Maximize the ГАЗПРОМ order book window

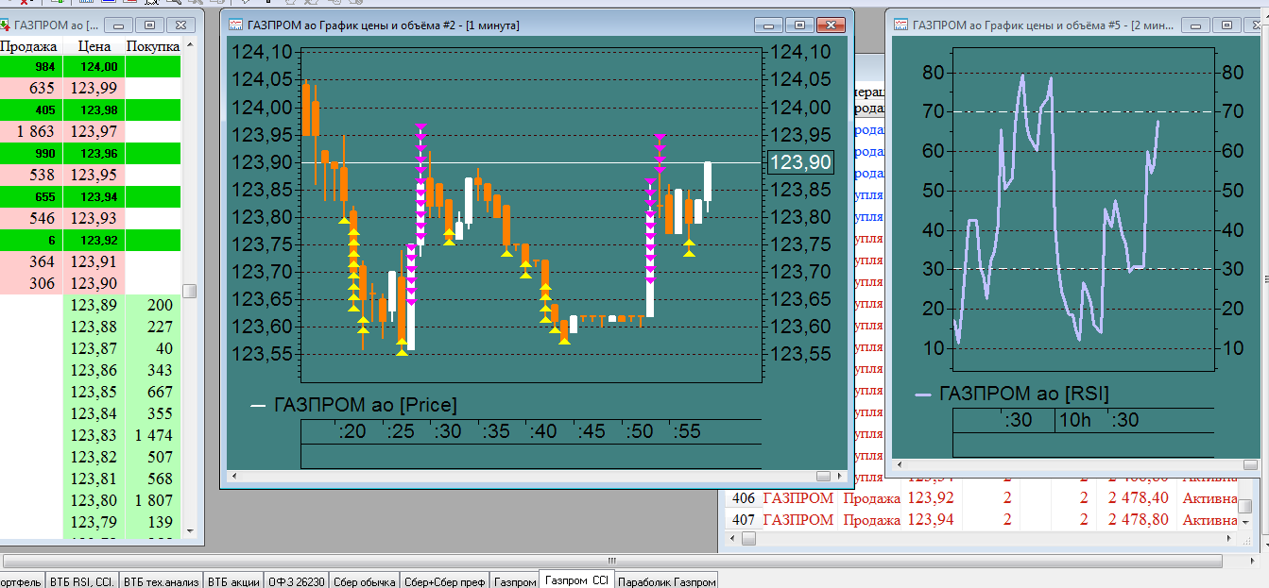[x=150, y=25]
